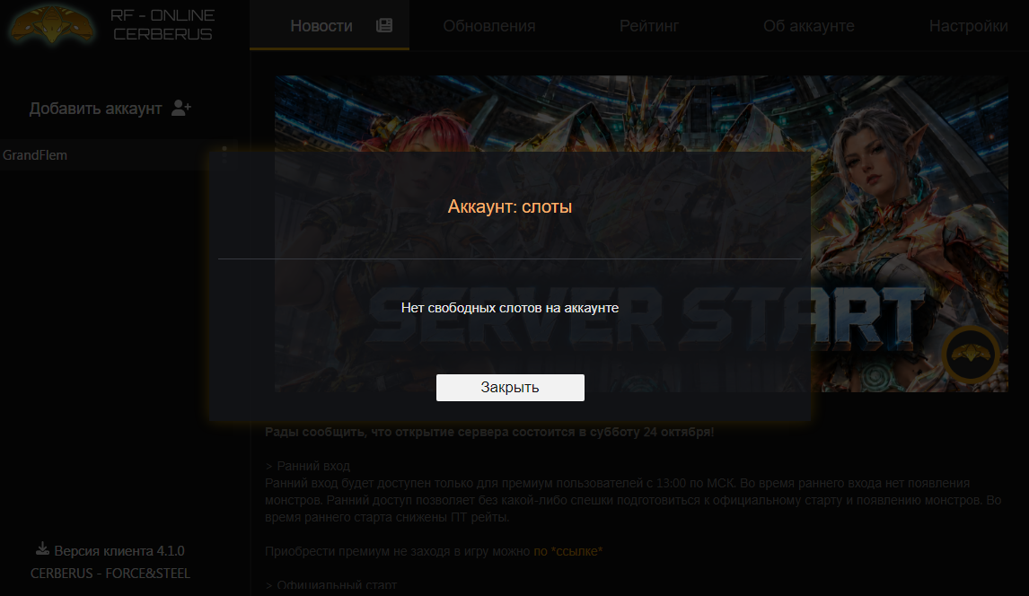
Task: Click the RF - ONLINE CERBERUS title
Action: [x=163, y=25]
